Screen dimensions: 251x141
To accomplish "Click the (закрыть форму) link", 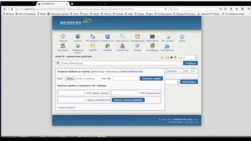I will pyautogui.click(x=66, y=108).
